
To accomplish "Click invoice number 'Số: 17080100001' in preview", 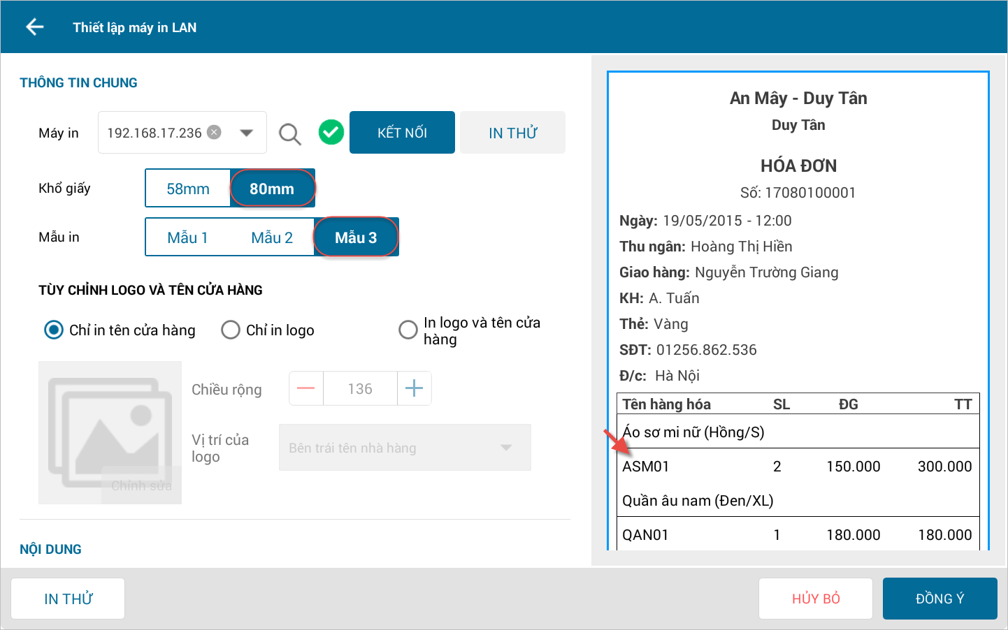I will (798, 193).
